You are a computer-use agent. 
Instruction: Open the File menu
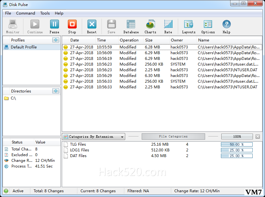(x=8, y=13)
